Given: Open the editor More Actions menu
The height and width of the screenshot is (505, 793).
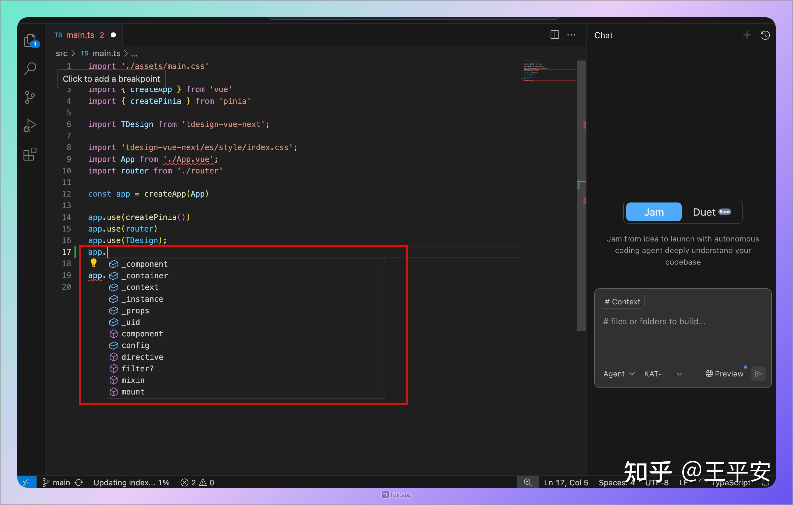Looking at the screenshot, I should tap(571, 35).
